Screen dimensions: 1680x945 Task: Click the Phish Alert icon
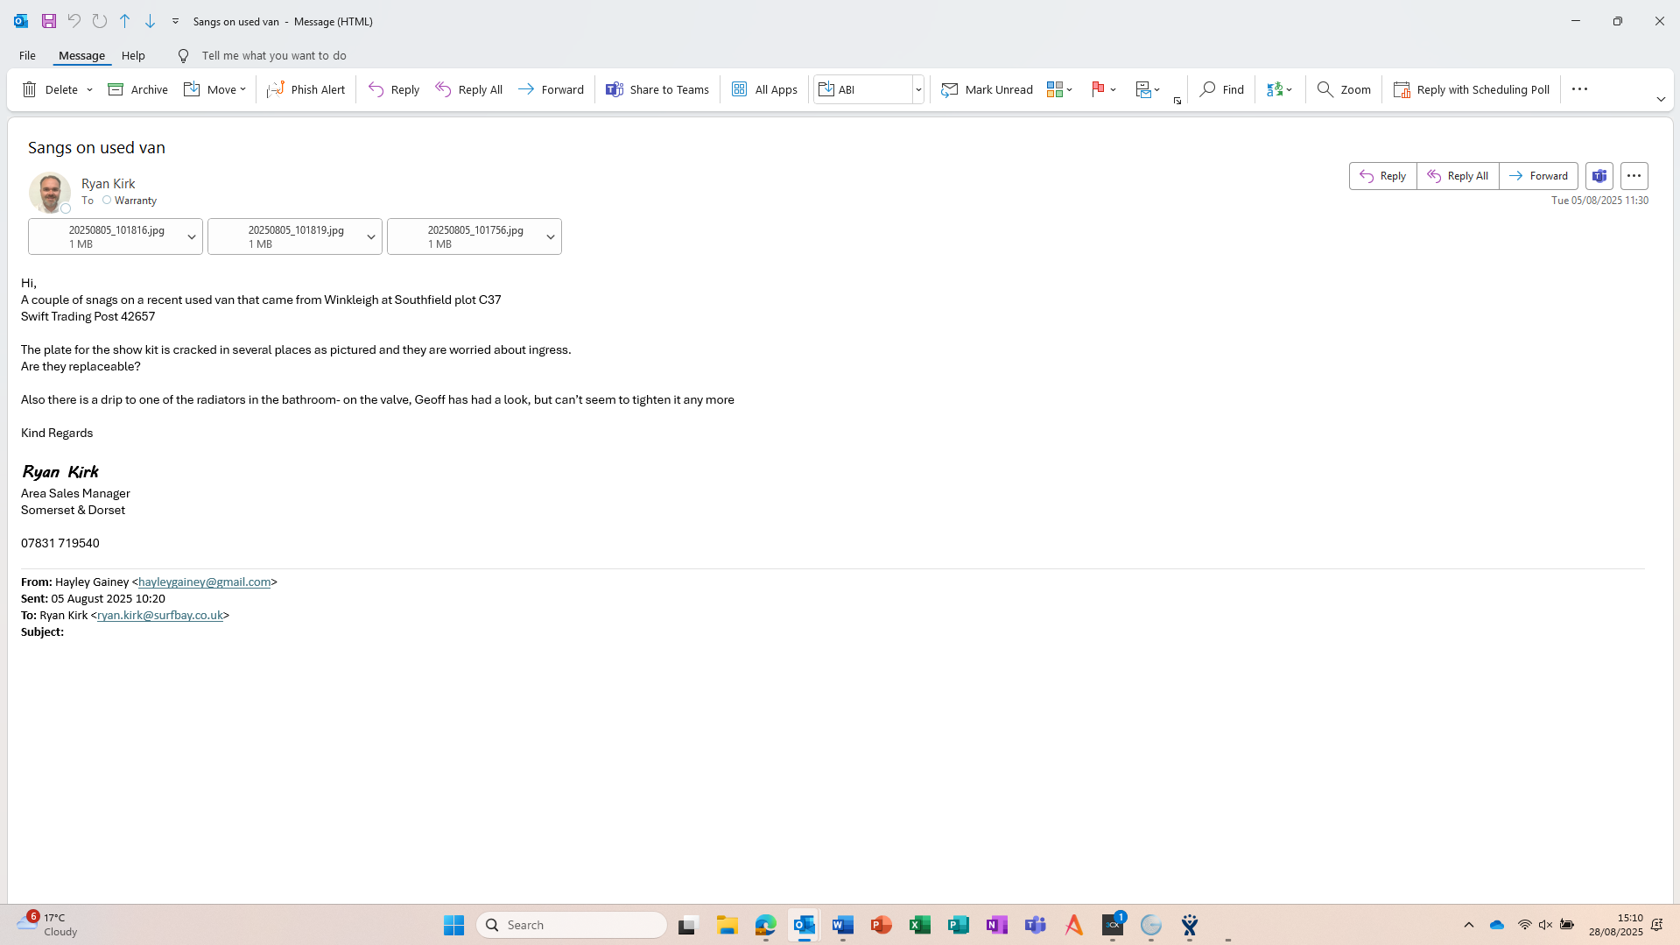tap(276, 89)
